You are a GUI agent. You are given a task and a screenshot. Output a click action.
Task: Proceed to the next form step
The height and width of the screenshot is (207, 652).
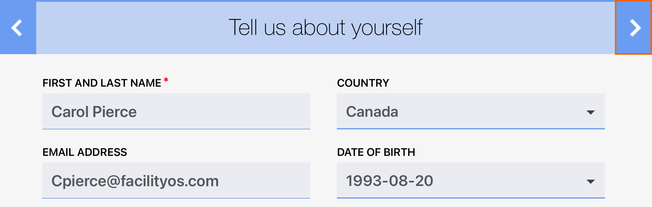pos(634,28)
